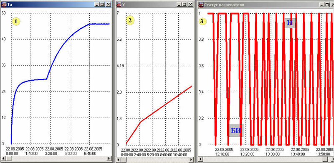Close the V chart window

pyautogui.click(x=190, y=4)
